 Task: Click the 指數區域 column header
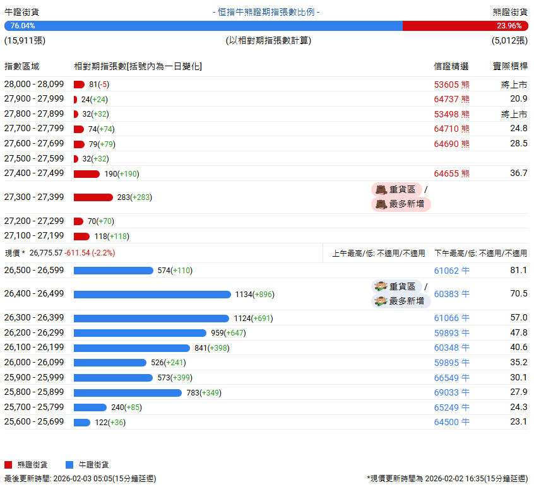click(x=22, y=66)
